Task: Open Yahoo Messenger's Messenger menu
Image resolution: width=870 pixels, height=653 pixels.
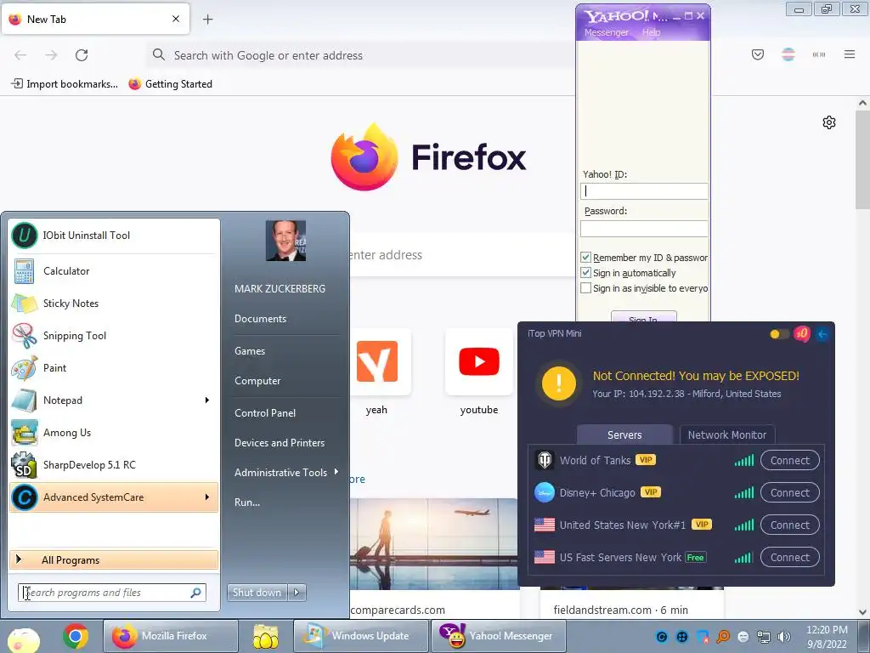Action: [x=606, y=32]
